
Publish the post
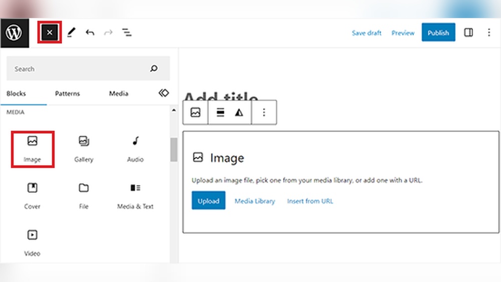pos(438,32)
